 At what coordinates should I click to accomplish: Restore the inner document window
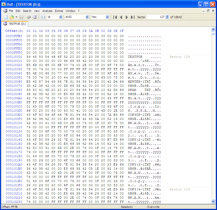coord(208,11)
